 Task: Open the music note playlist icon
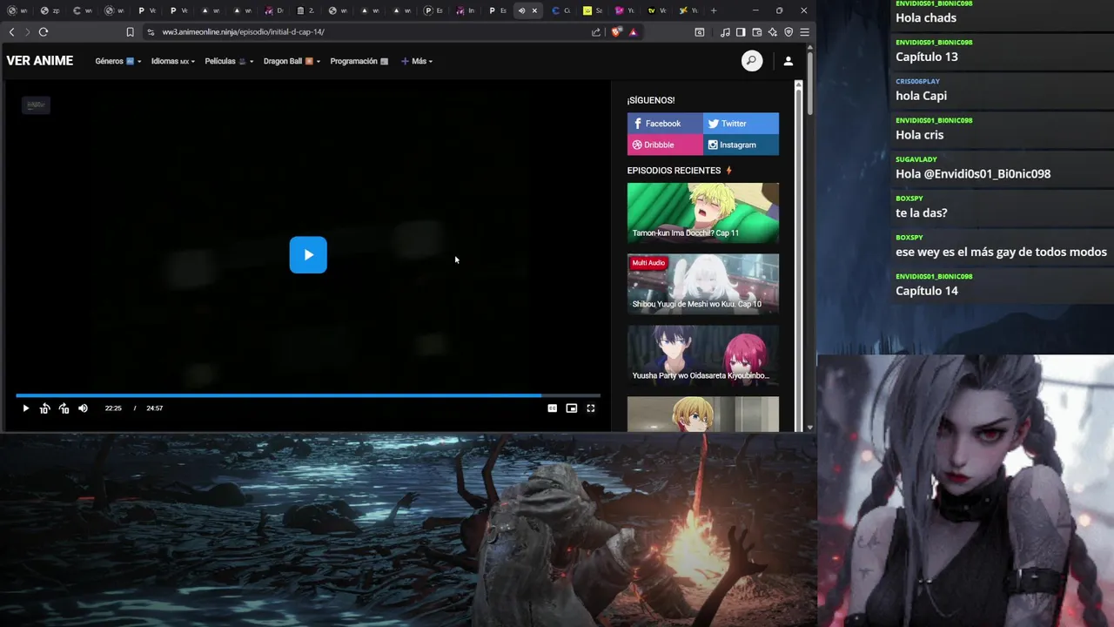pyautogui.click(x=725, y=32)
